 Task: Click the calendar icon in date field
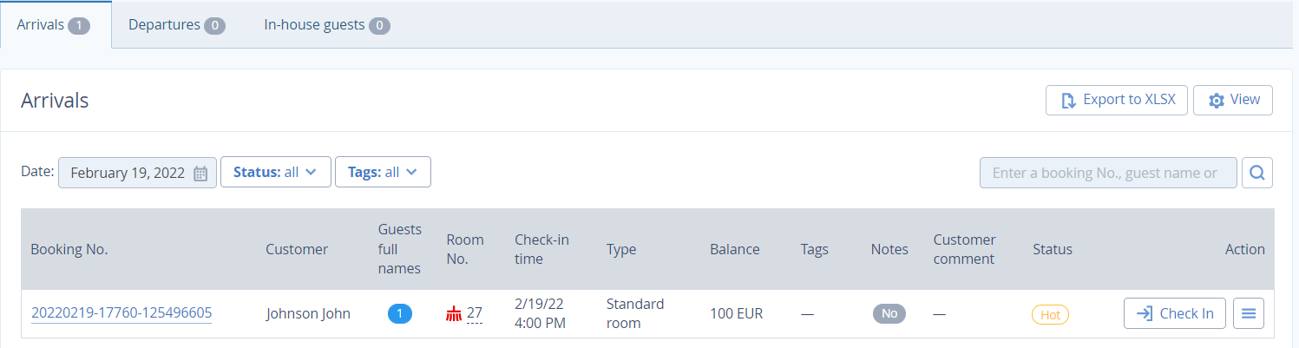(x=200, y=173)
